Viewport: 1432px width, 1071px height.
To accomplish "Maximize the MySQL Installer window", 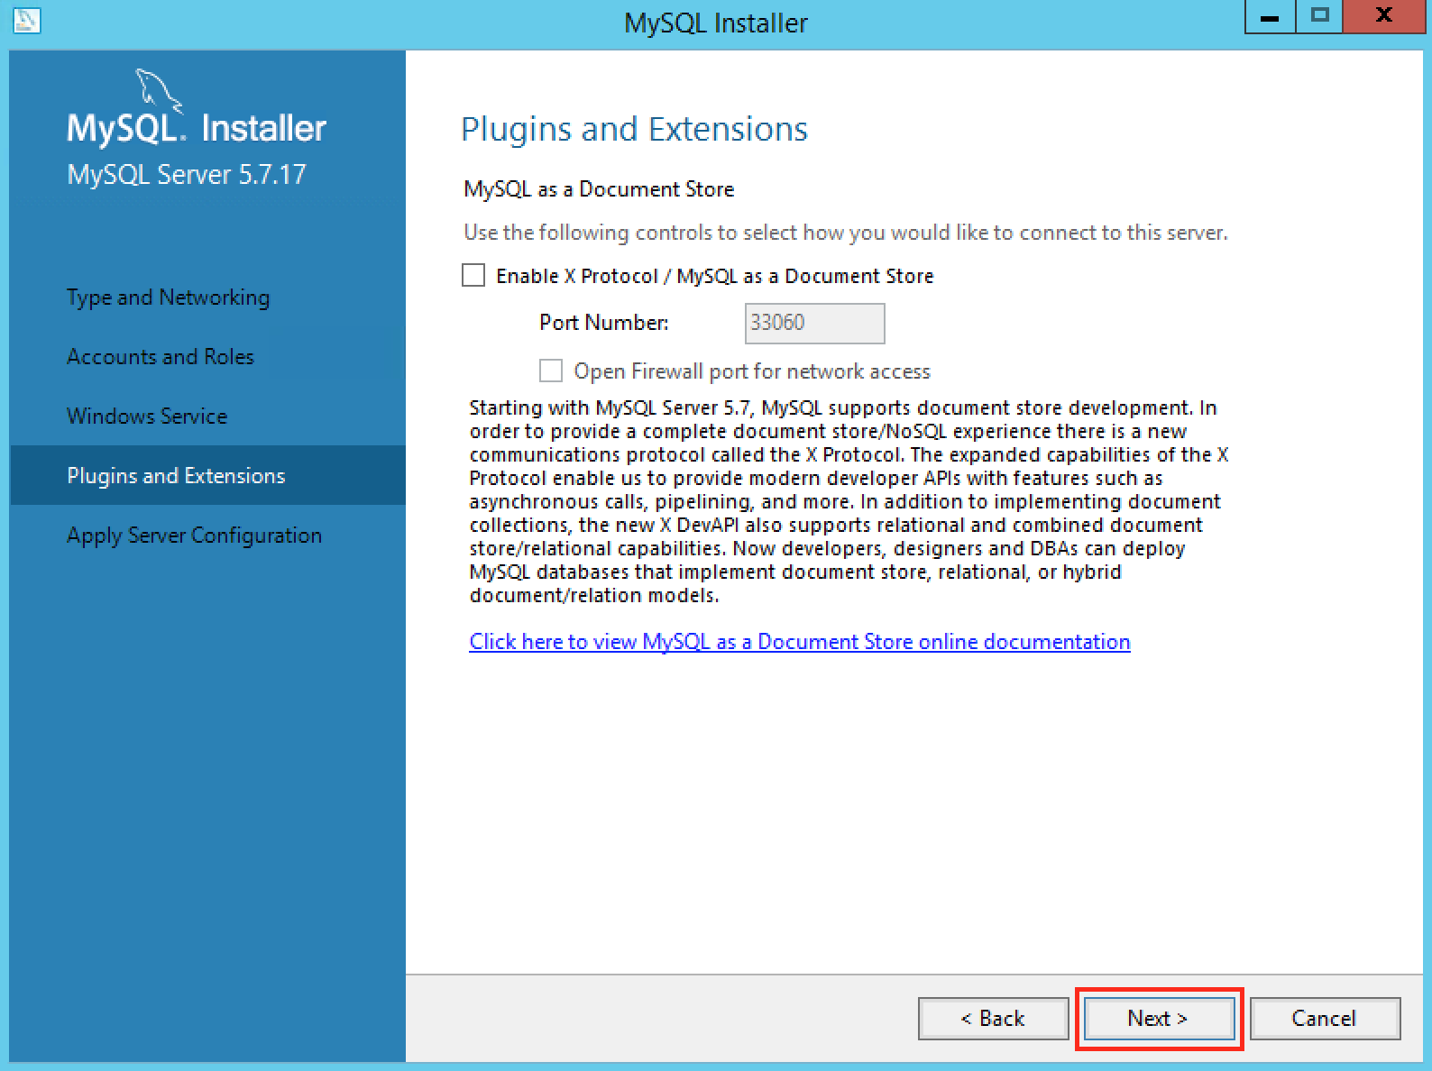I will coord(1319,17).
